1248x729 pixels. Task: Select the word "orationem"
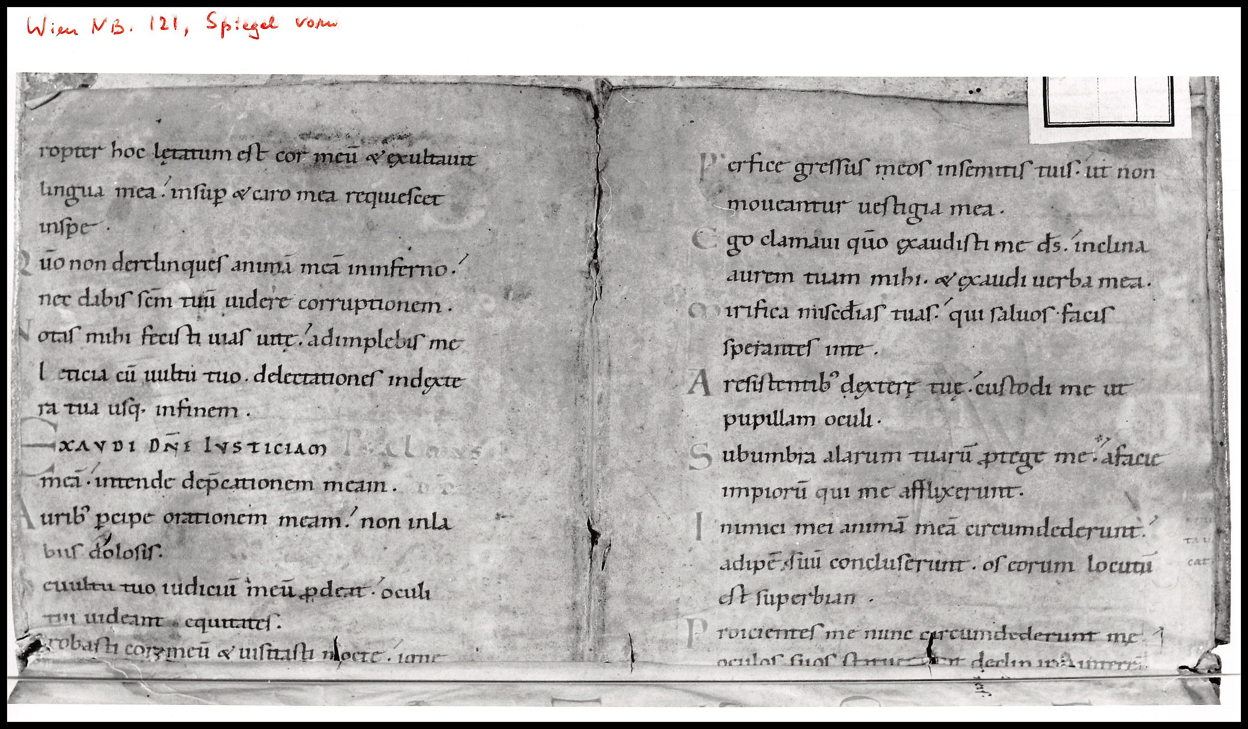pyautogui.click(x=215, y=519)
